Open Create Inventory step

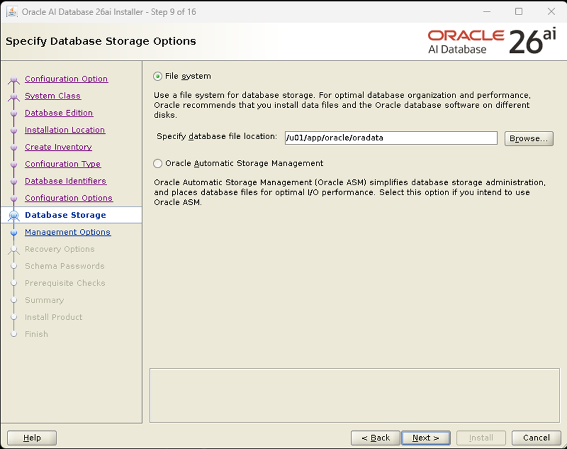click(x=58, y=147)
